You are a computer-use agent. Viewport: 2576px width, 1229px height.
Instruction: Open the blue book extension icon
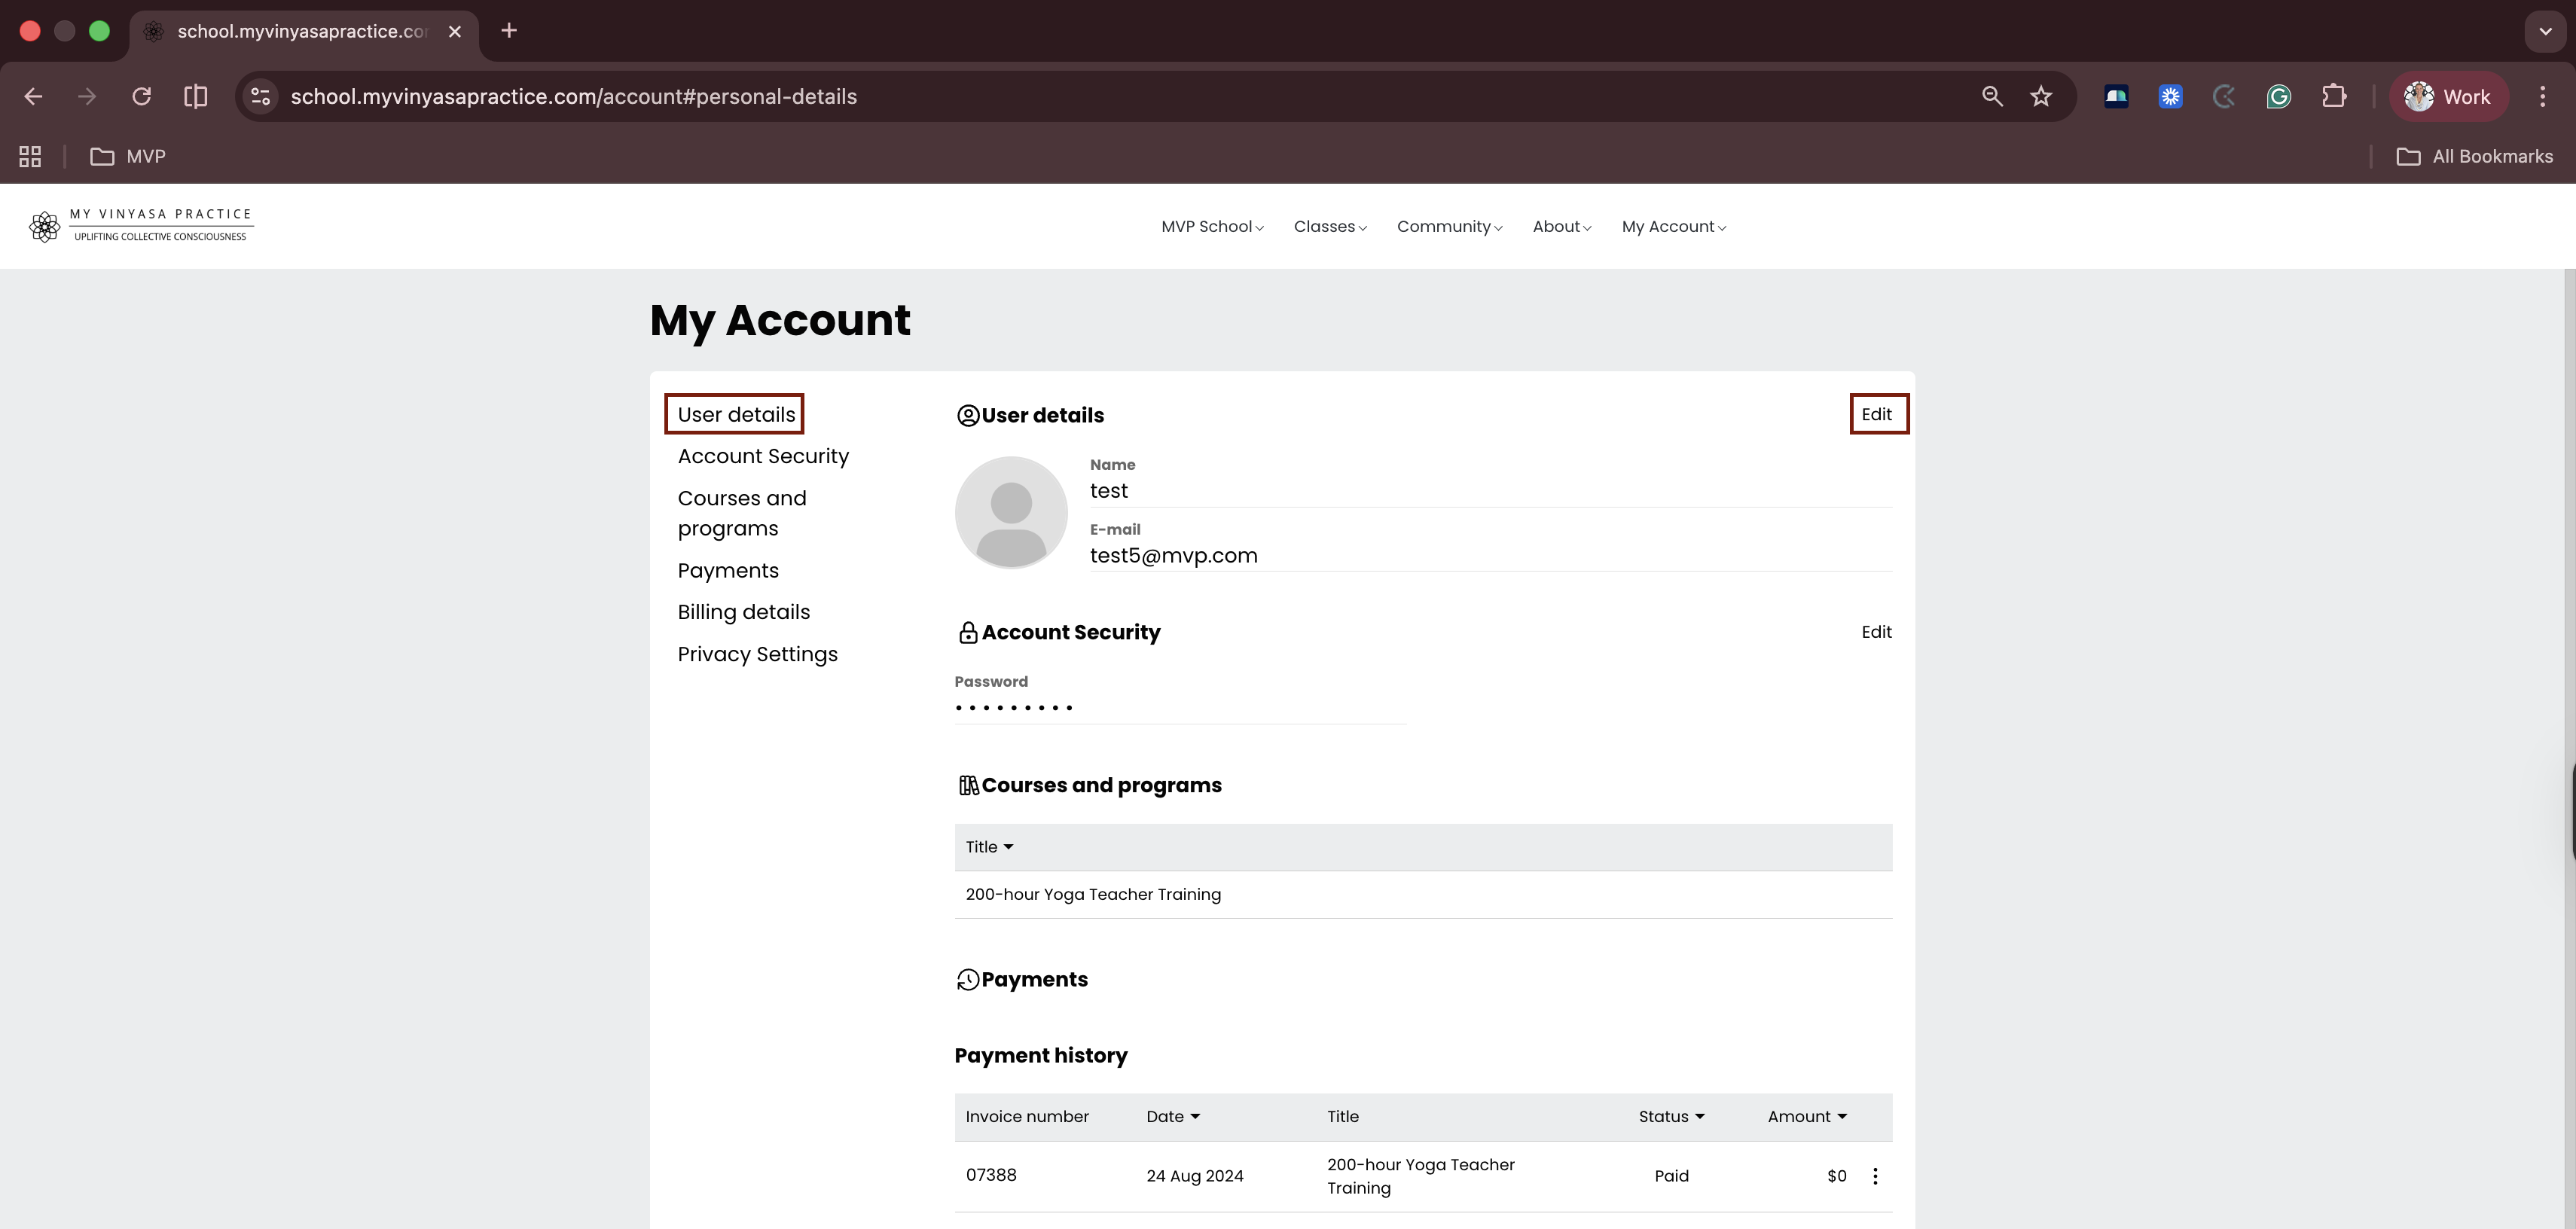pos(2116,96)
